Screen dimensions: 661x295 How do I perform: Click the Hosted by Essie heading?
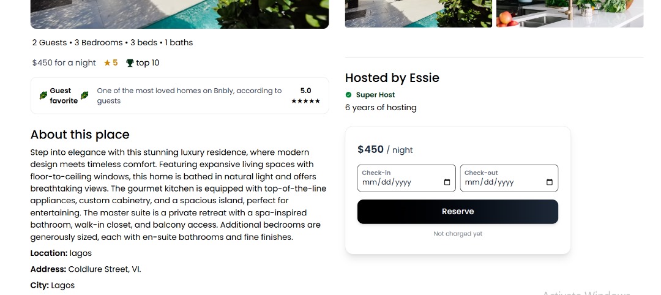(392, 78)
